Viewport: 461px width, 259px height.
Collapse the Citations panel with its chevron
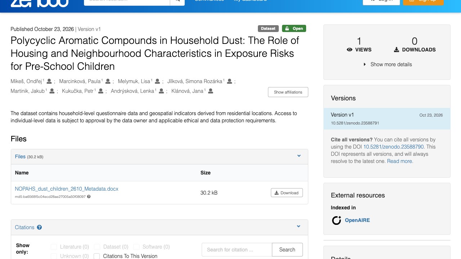point(299,226)
